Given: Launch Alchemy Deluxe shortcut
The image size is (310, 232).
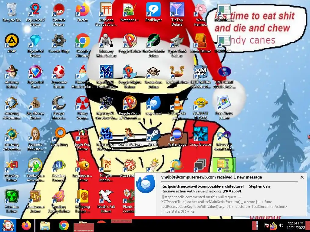Looking at the screenshot, I should click(x=12, y=77).
